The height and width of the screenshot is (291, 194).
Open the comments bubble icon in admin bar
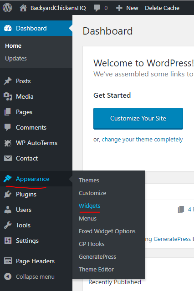(x=97, y=8)
